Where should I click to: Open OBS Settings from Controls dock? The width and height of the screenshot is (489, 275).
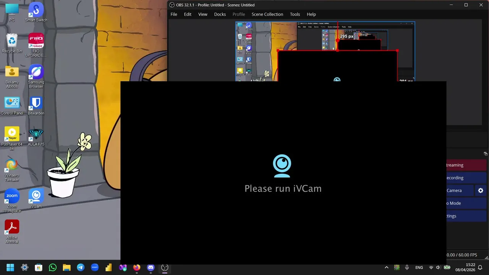[466, 216]
